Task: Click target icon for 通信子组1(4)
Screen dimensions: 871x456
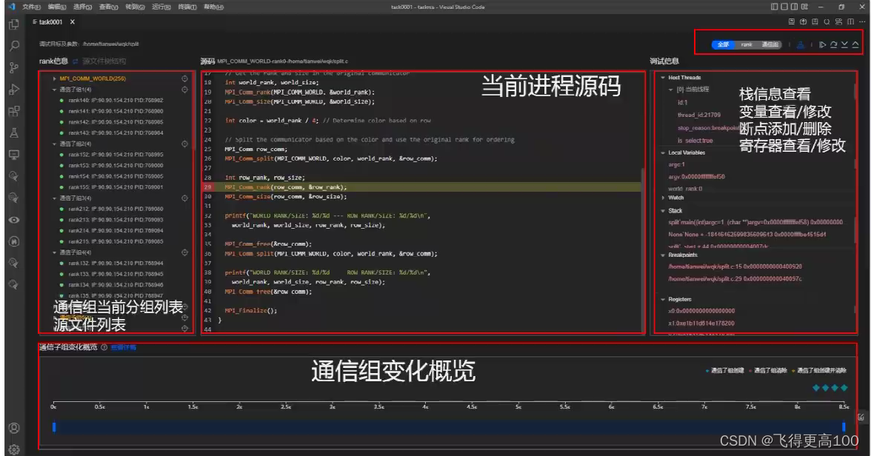Action: pos(184,90)
